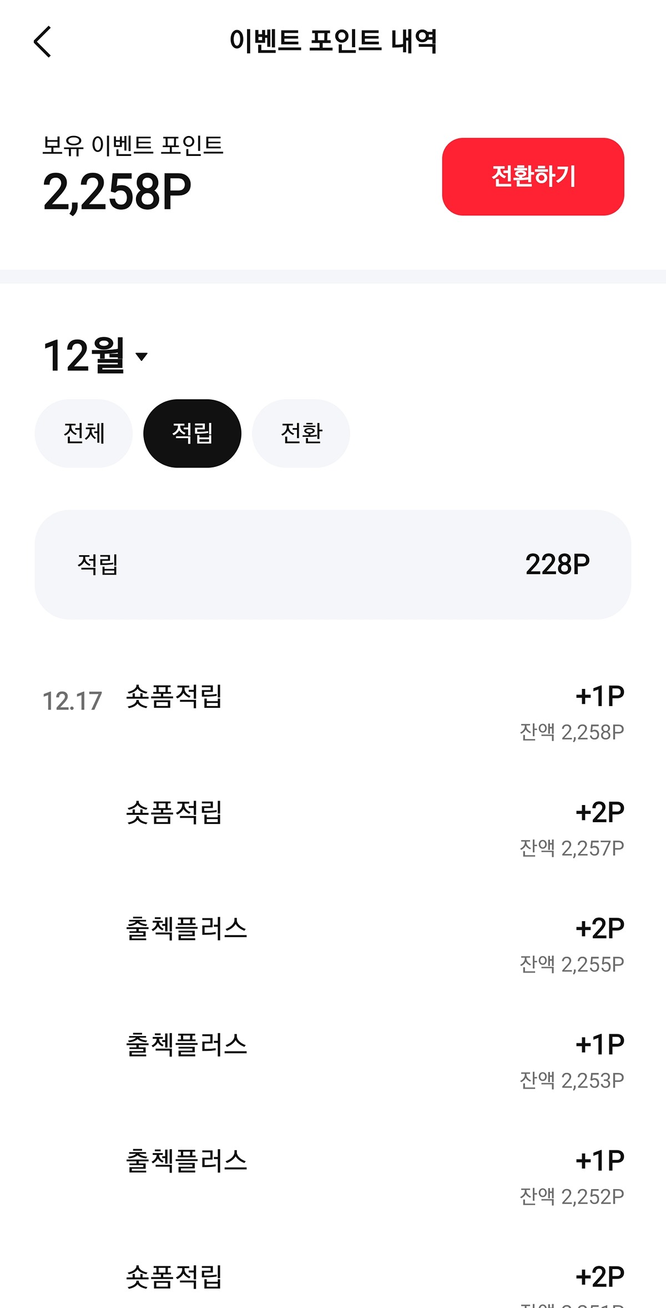Image resolution: width=666 pixels, height=1308 pixels.
Task: Click the 228P accumulated total
Action: tap(557, 565)
